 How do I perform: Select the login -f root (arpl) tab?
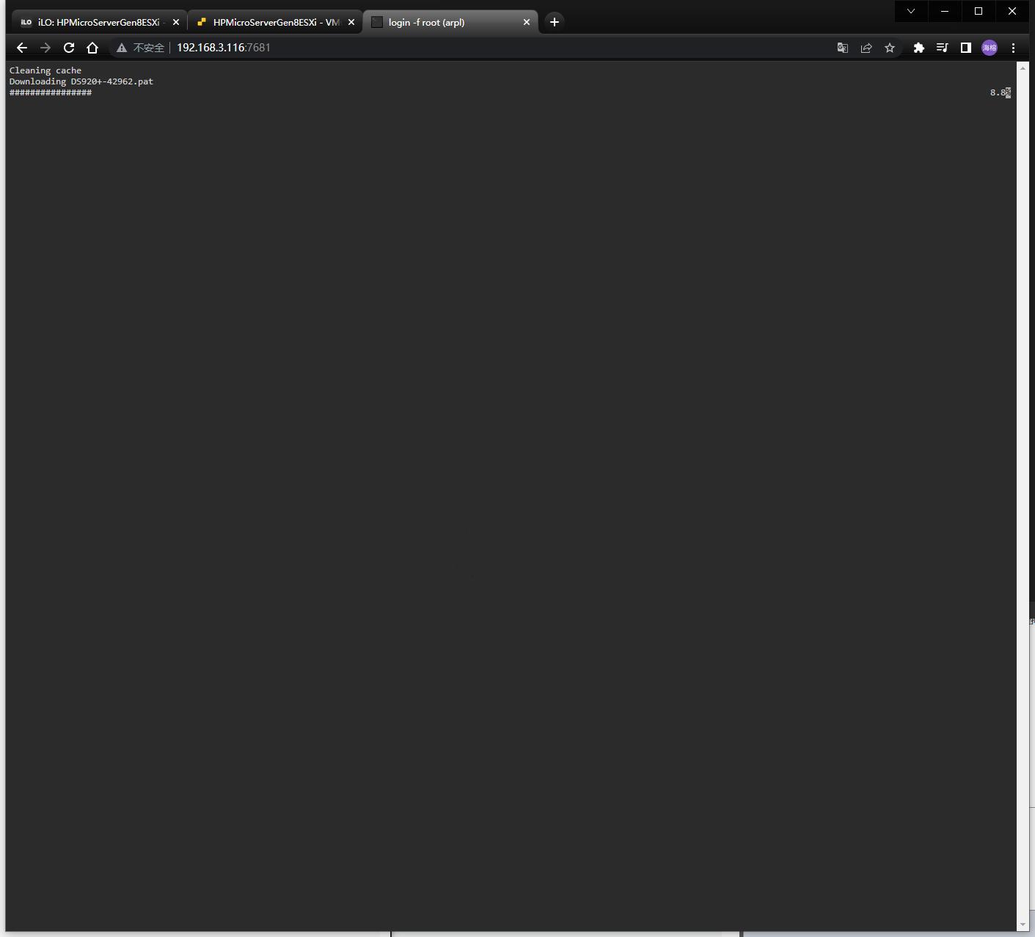coord(450,22)
